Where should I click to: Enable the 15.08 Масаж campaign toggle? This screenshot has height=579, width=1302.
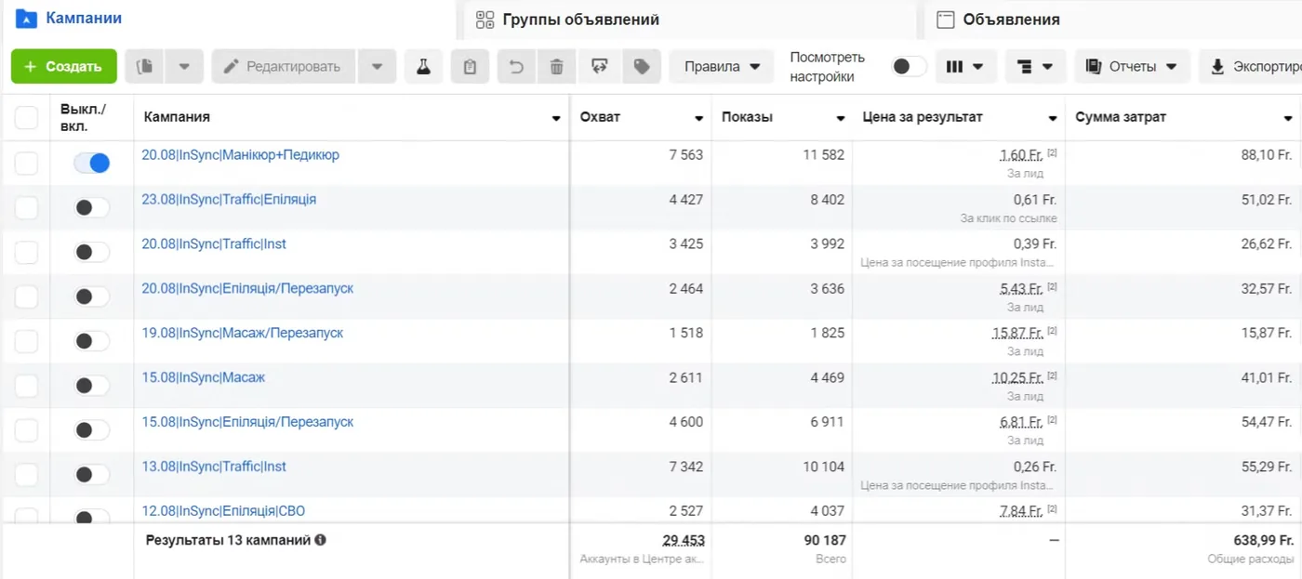click(x=92, y=386)
